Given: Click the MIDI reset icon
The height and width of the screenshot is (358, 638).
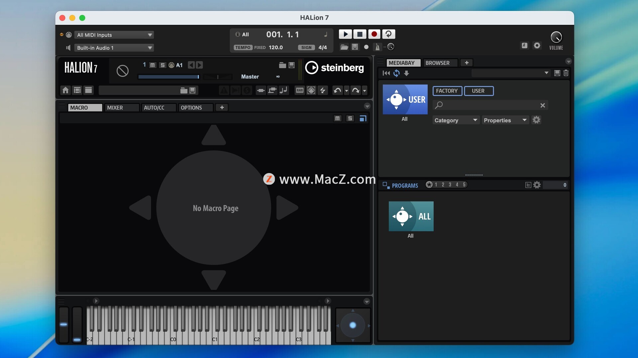Looking at the screenshot, I should pyautogui.click(x=311, y=90).
